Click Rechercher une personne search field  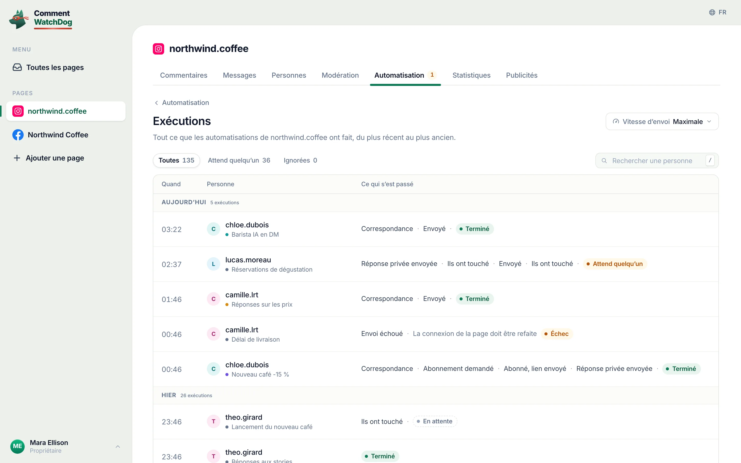(657, 161)
